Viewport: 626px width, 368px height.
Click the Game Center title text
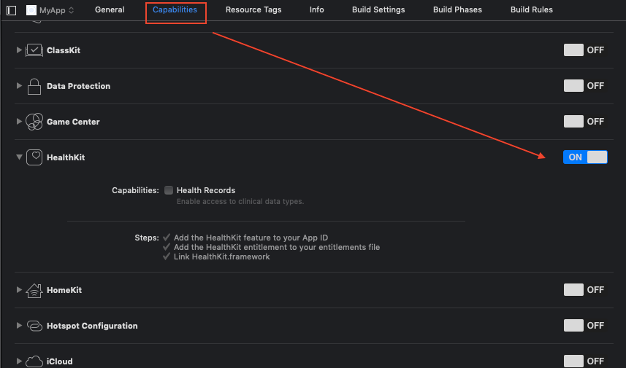[x=73, y=122]
